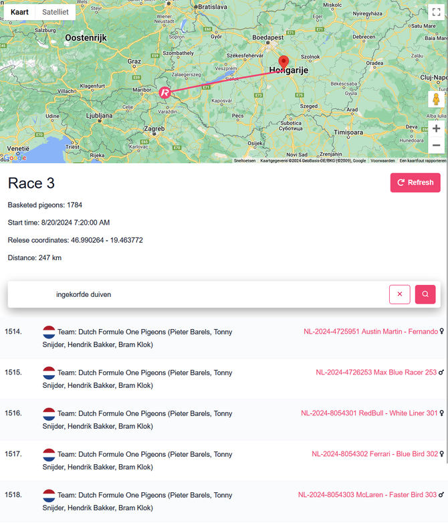Click Zagreb label on the map
The height and width of the screenshot is (523, 448).
point(154,128)
